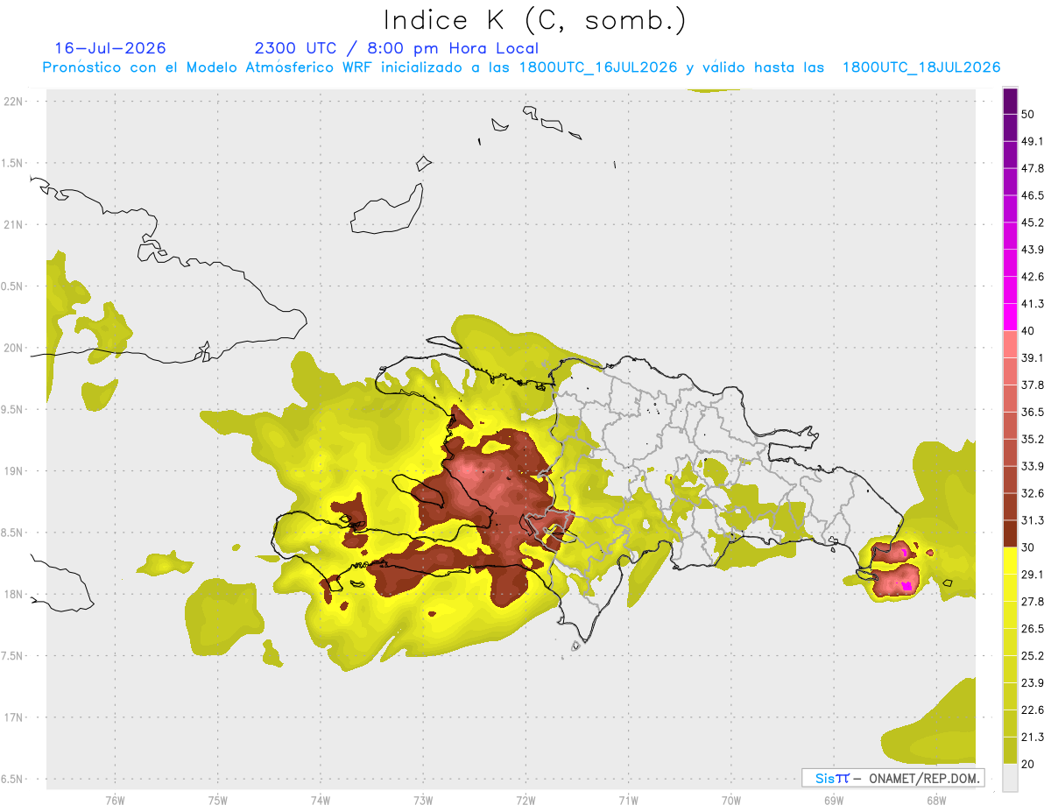Viewport: 1051px width, 812px height.
Task: Click the date '16-Jul-2026'
Action: pos(110,48)
